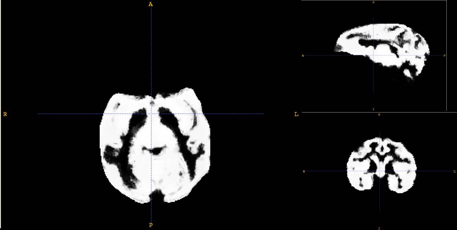Click the inferior 'I' label in coronal view
The width and height of the screenshot is (457, 230).
pos(379,228)
